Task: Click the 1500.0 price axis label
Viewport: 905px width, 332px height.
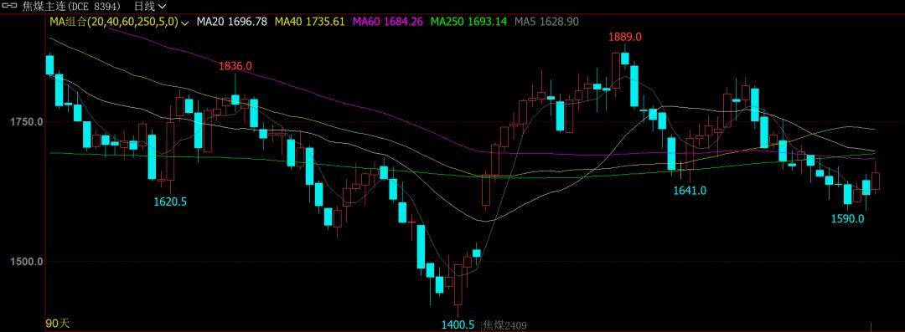Action: tap(27, 262)
